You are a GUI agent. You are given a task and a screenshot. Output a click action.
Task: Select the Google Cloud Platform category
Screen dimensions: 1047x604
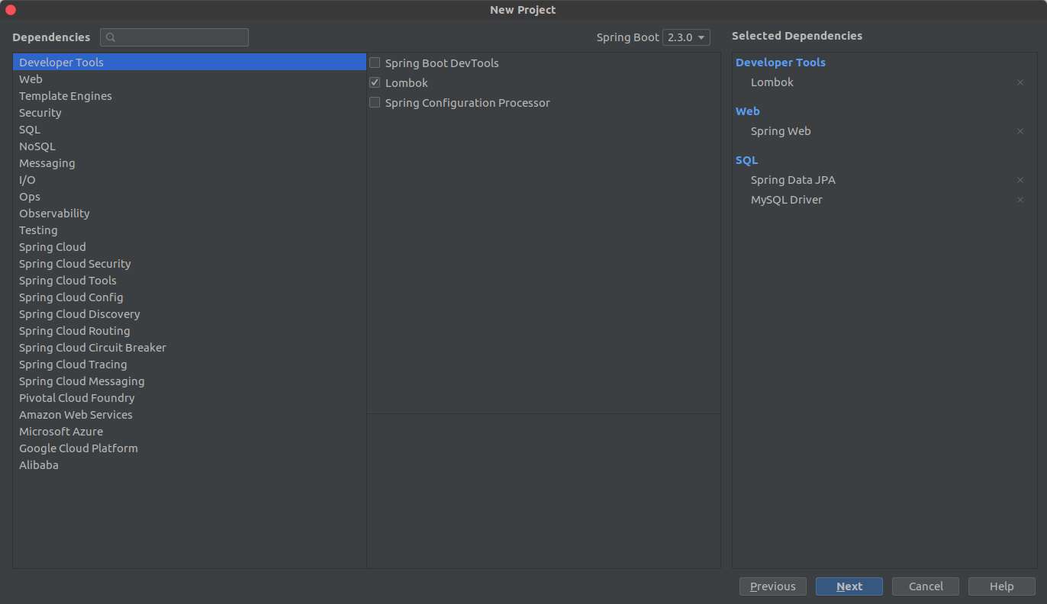[189, 448]
